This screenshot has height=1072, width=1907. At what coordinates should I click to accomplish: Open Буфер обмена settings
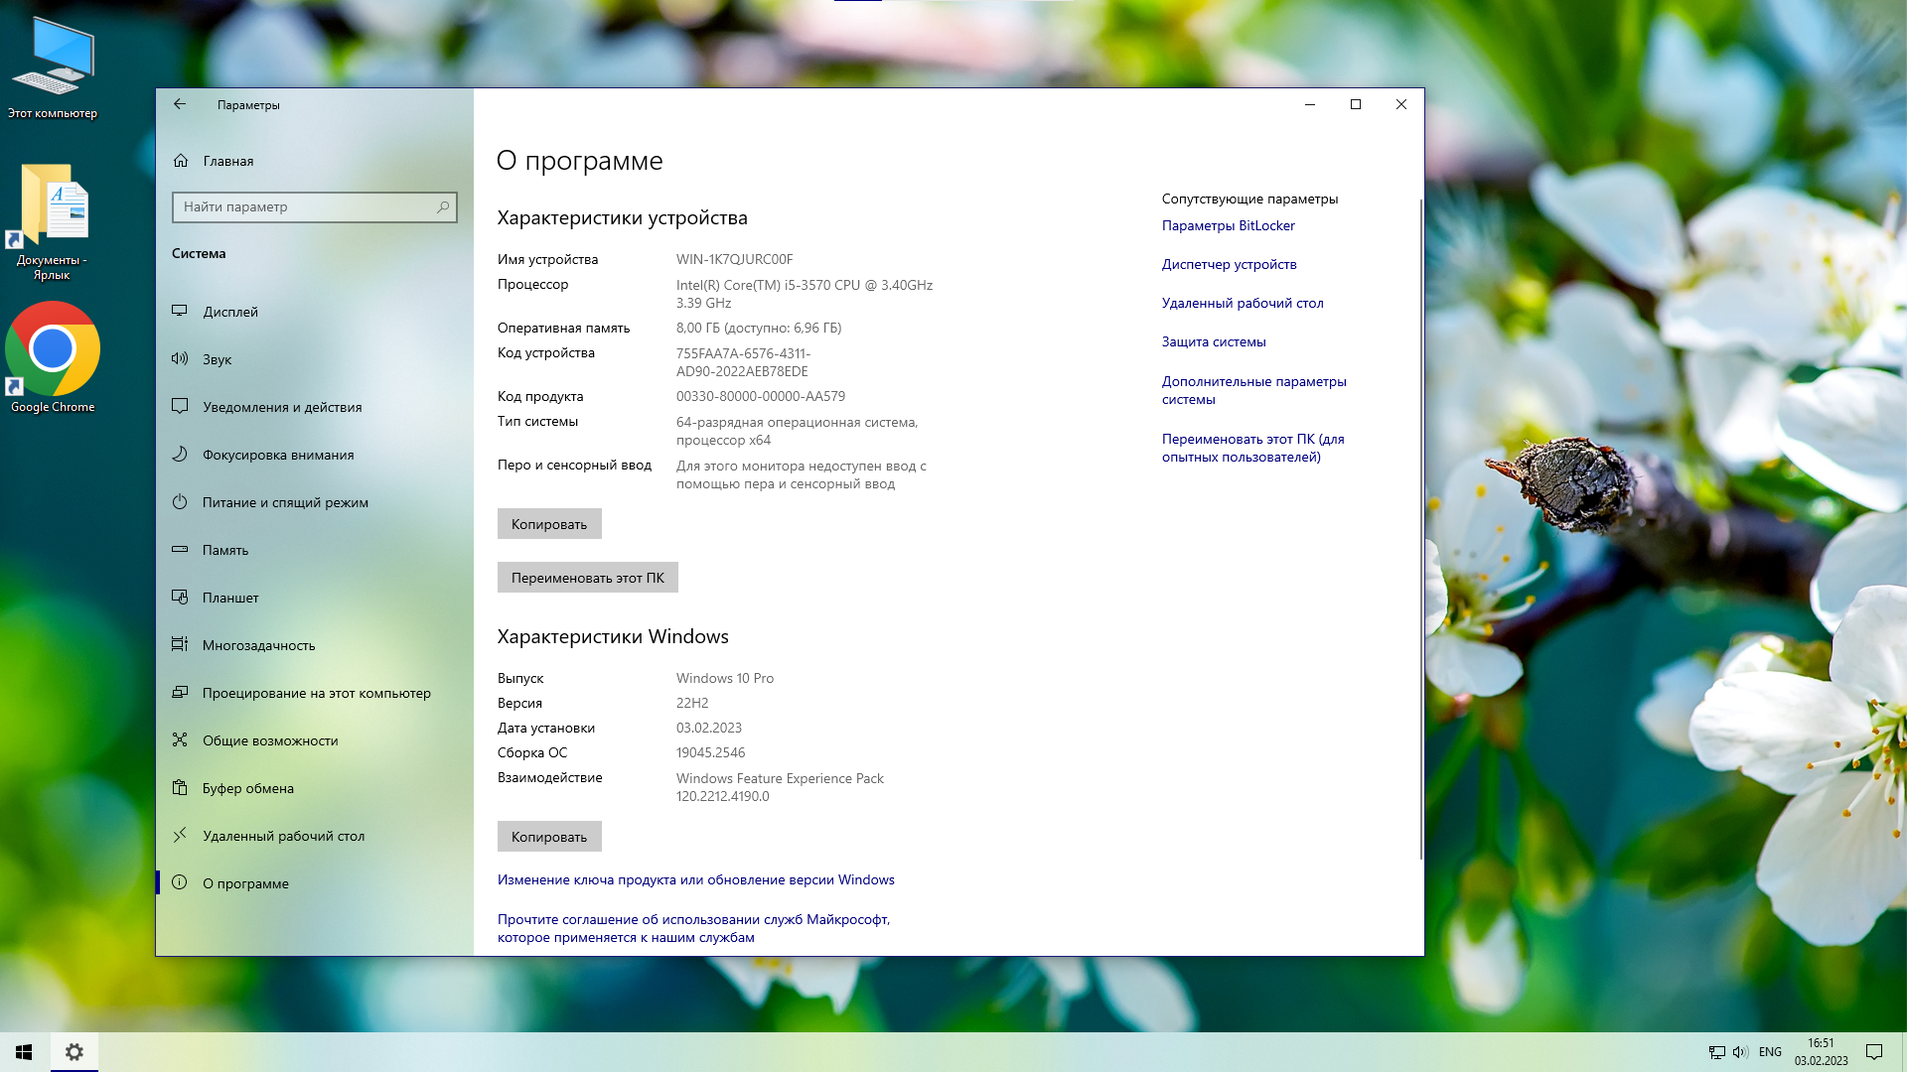(x=249, y=788)
